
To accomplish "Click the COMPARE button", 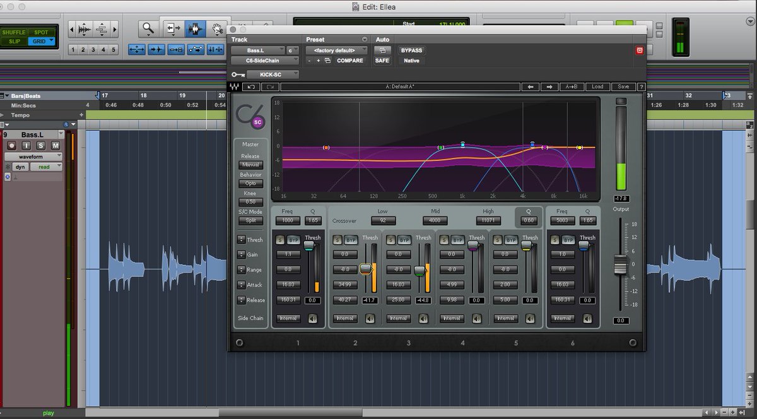I will click(351, 61).
